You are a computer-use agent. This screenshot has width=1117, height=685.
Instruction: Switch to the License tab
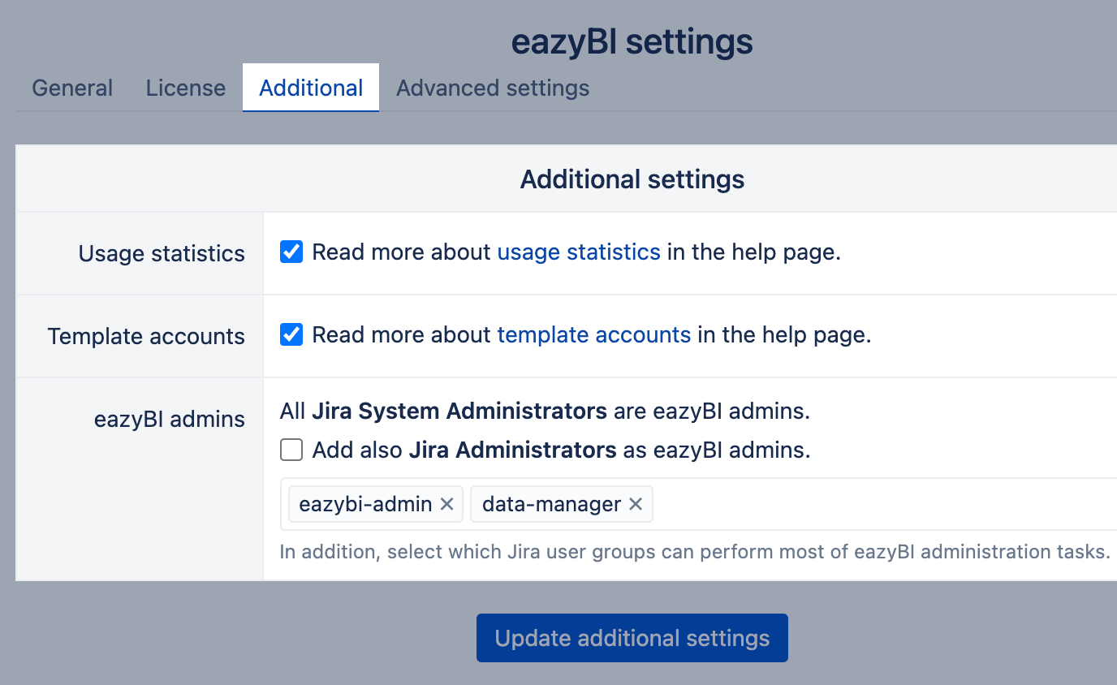186,88
